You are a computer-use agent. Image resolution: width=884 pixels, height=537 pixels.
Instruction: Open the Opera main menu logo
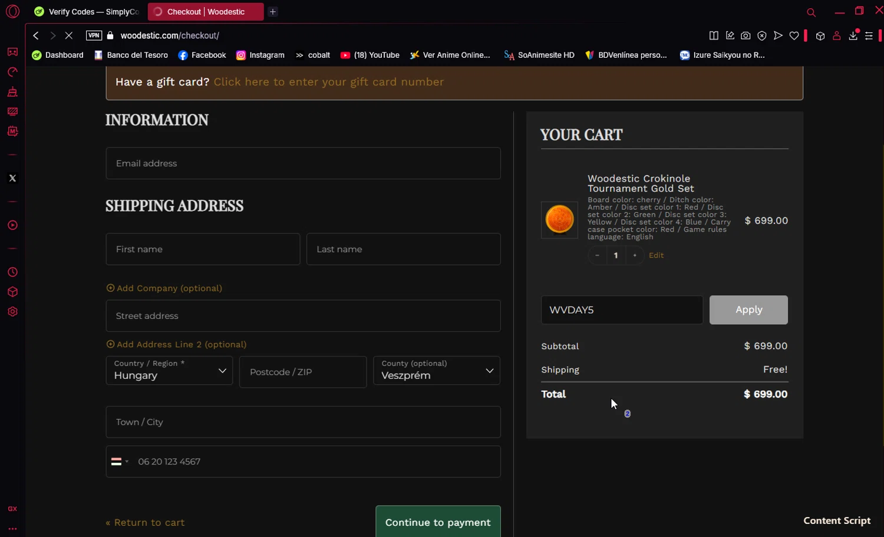(12, 11)
